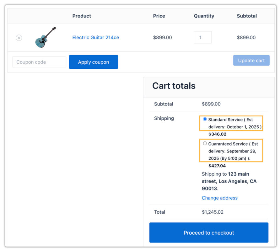Click Proceed to checkout

click(209, 233)
